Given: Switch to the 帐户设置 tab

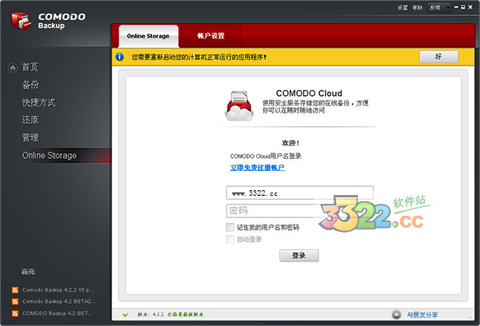Looking at the screenshot, I should click(211, 36).
